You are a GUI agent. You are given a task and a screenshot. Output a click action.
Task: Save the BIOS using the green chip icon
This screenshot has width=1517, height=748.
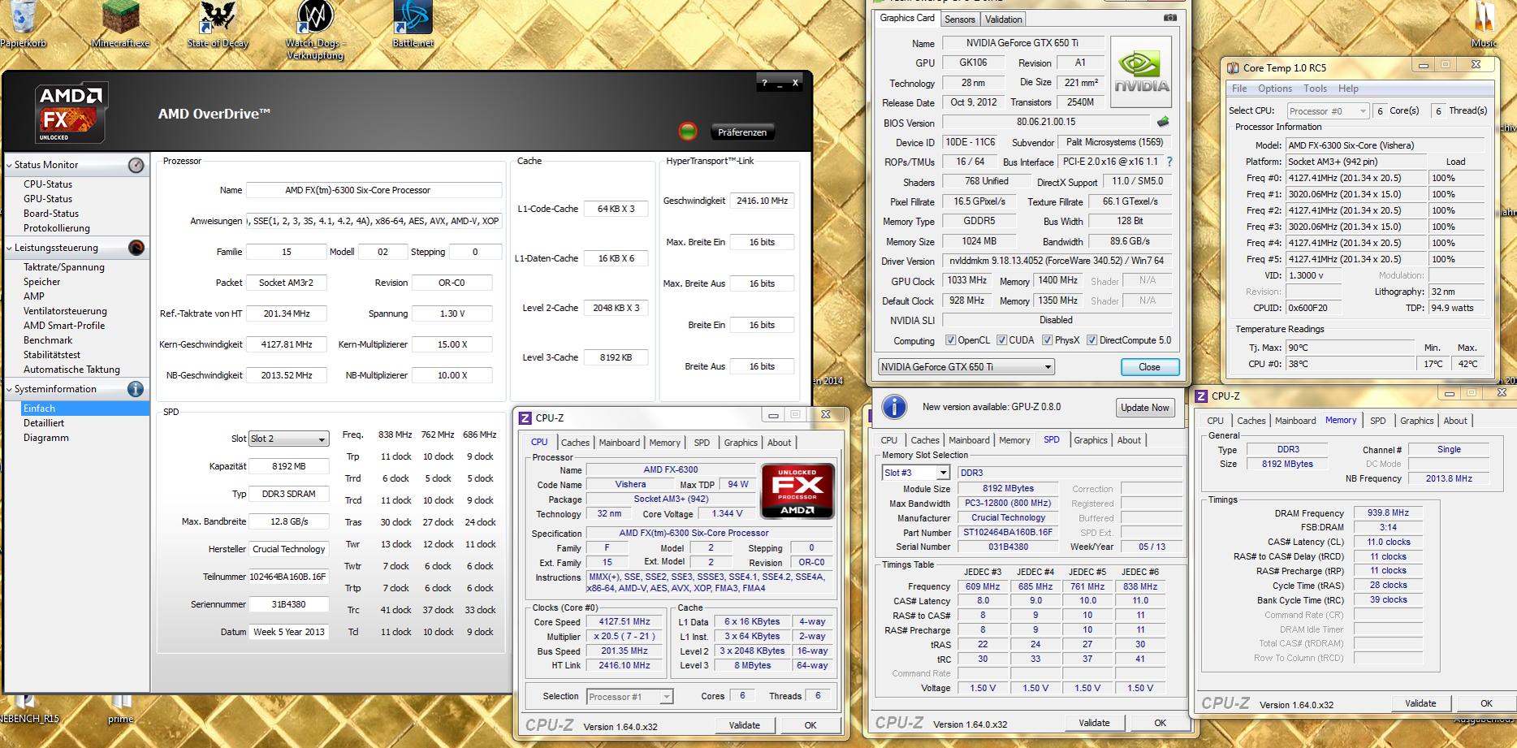click(1163, 122)
